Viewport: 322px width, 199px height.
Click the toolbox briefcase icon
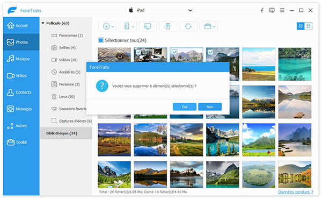click(x=207, y=26)
